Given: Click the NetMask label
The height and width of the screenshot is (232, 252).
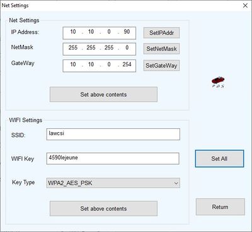Looking at the screenshot, I should pos(22,47).
